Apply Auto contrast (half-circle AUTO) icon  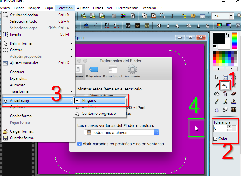(116, 25)
